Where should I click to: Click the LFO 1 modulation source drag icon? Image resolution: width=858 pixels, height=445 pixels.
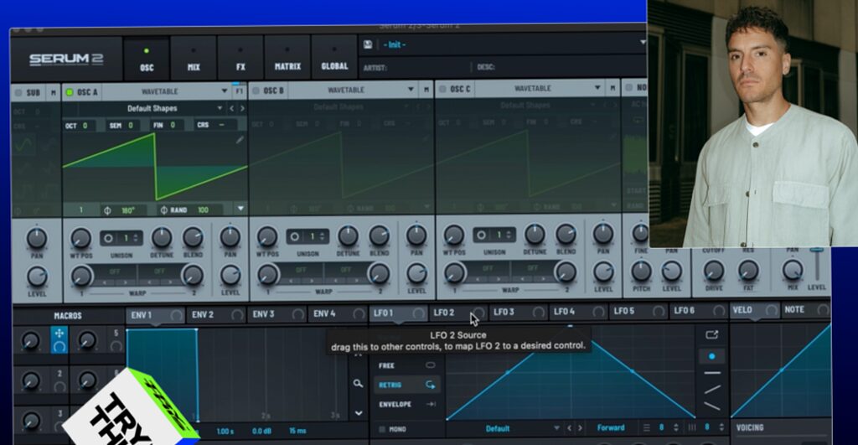[x=419, y=313]
